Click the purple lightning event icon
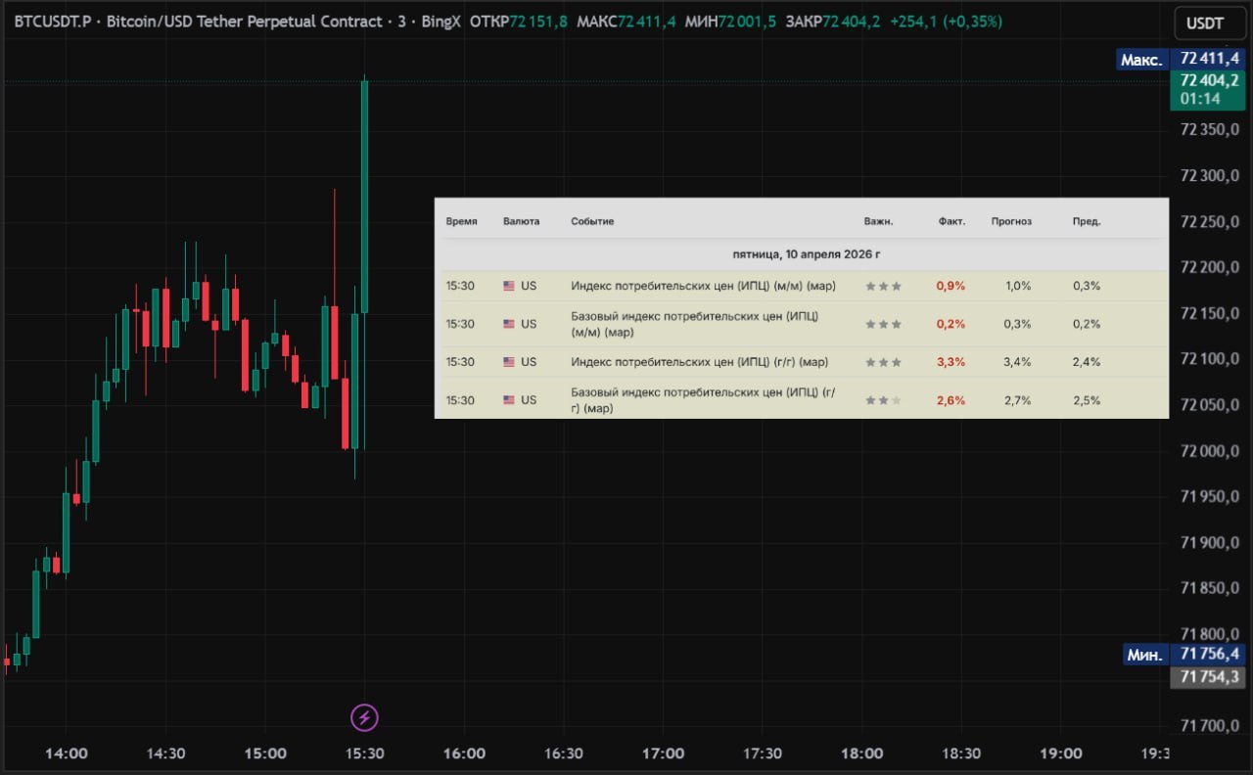Viewport: 1253px width, 775px height. coord(364,718)
